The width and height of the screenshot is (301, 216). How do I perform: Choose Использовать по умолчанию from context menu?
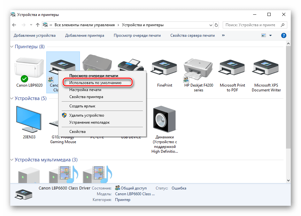point(96,83)
